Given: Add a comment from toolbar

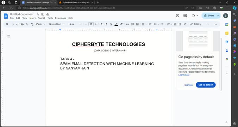Looking at the screenshot, I should (132, 24).
